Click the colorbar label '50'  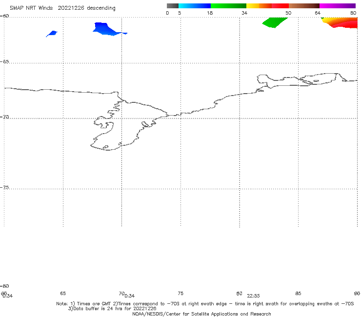tap(288, 13)
